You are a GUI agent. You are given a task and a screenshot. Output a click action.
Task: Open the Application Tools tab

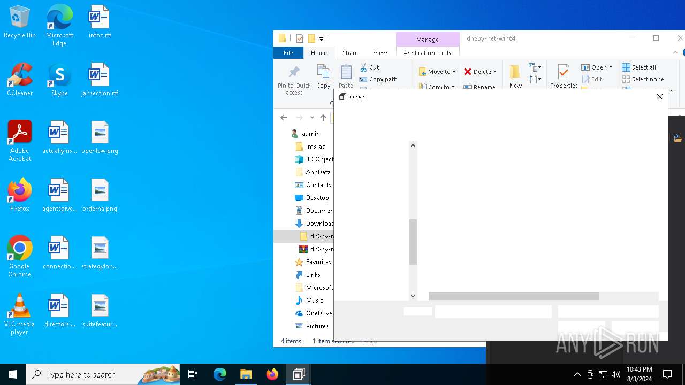click(x=427, y=53)
